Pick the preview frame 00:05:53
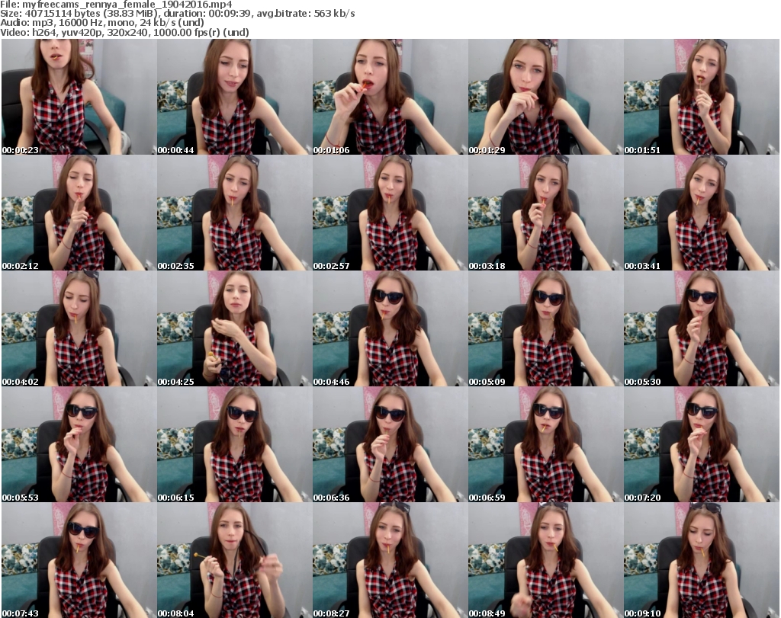 click(x=79, y=444)
